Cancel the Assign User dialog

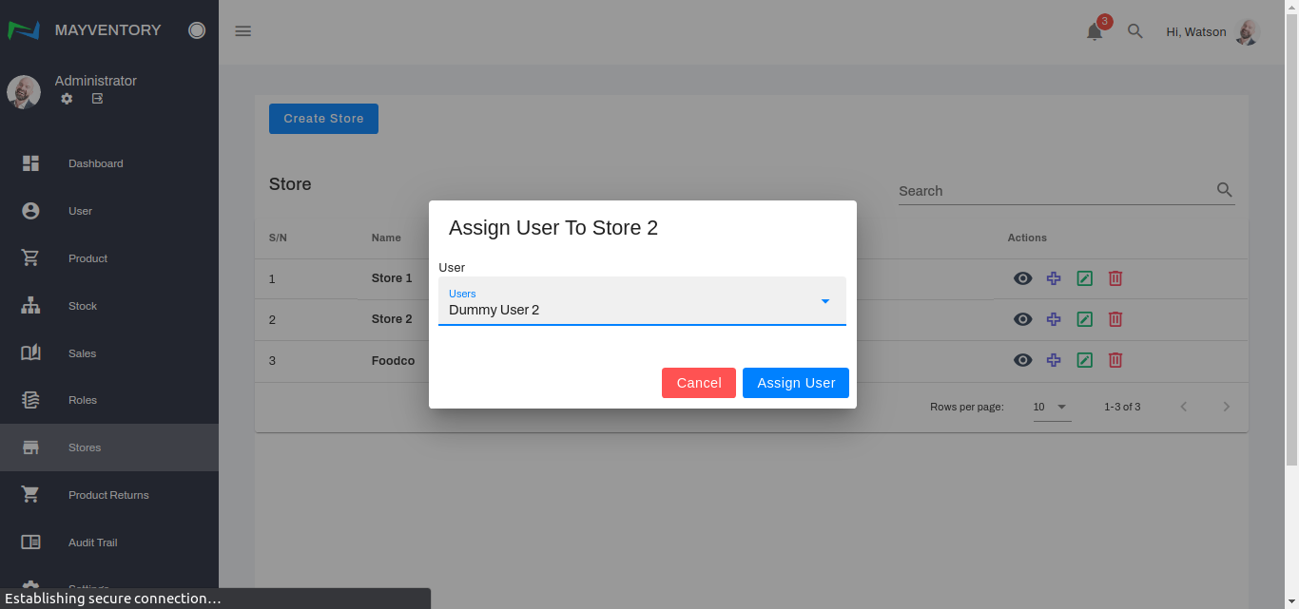[x=698, y=383]
